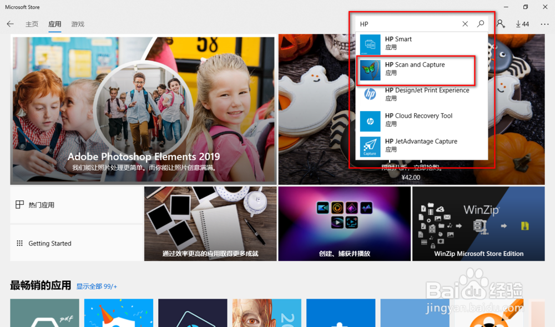
Task: Click the HP JetAdvantage Capture icon
Action: [370, 147]
